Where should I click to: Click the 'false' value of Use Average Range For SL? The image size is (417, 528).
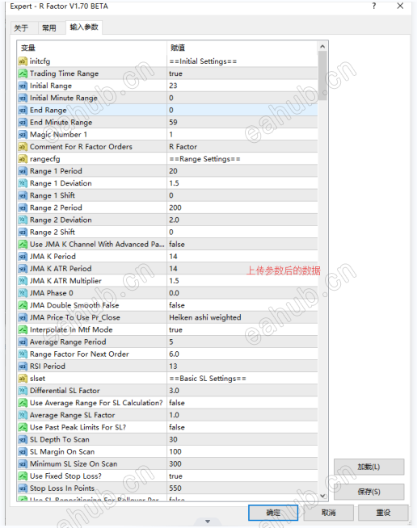[177, 403]
